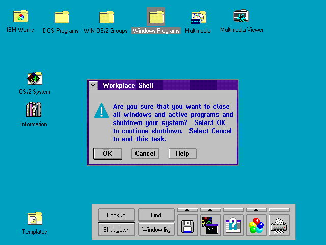Click the Shut down button on LaunchPad

point(117,229)
